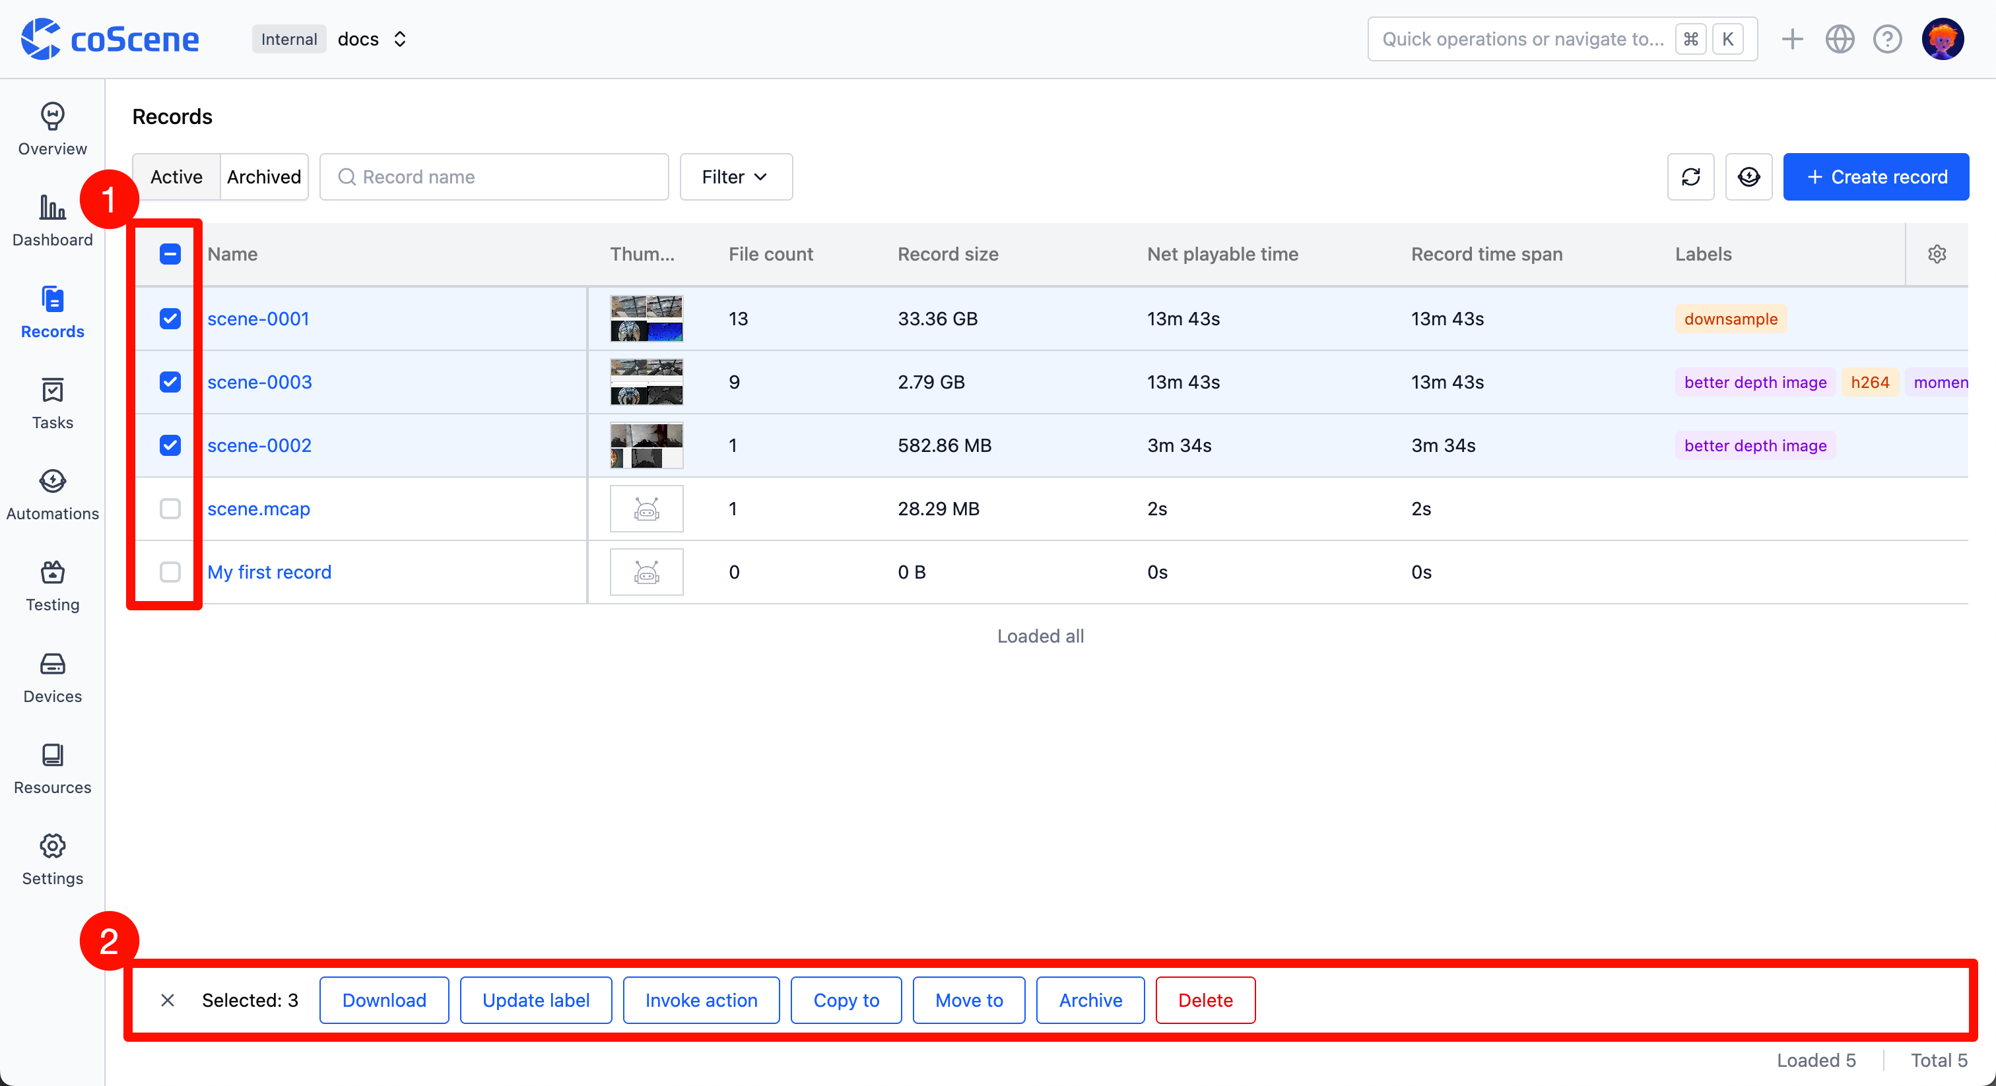Open the Devices sidebar section
This screenshot has height=1086, width=1996.
[x=52, y=677]
